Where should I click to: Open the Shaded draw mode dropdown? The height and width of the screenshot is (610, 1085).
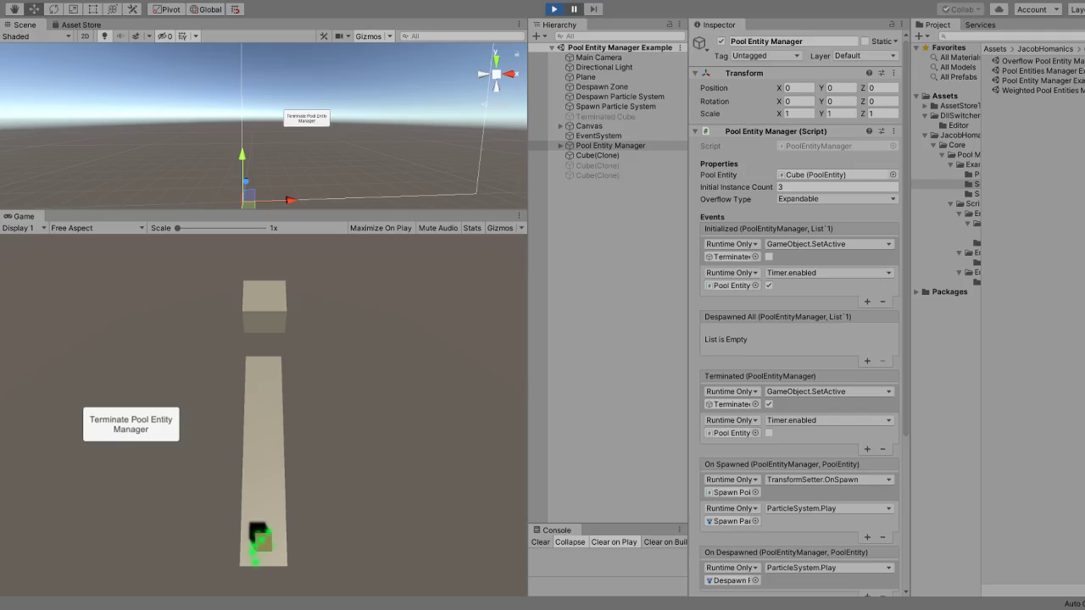36,36
